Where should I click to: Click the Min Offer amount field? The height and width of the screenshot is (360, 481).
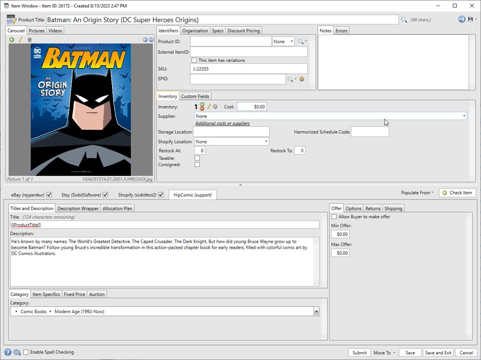click(x=340, y=234)
